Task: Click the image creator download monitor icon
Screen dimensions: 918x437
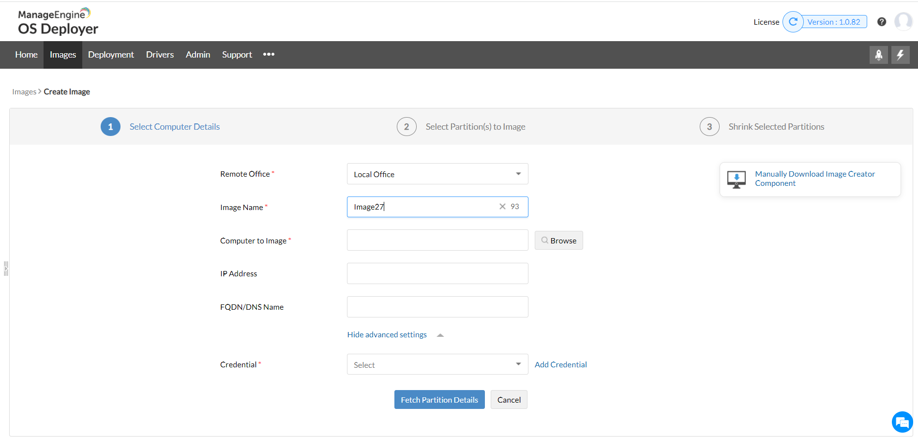Action: coord(736,179)
